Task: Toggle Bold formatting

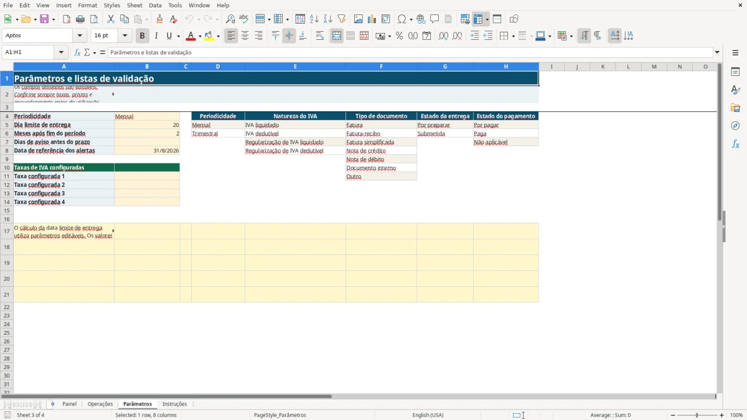Action: click(143, 36)
